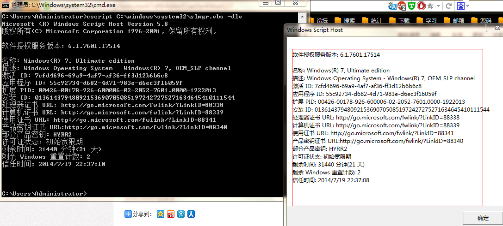The image size is (503, 226).
Task: Click 剩余 Windows 重置计数 line in dialog
Action: click(x=326, y=172)
